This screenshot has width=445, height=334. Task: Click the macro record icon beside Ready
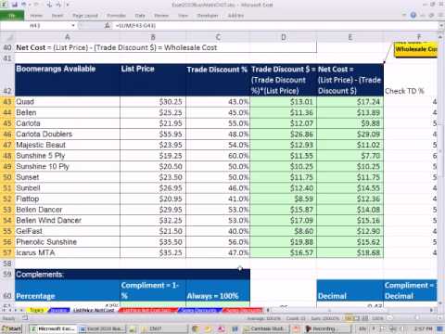[x=25, y=318]
